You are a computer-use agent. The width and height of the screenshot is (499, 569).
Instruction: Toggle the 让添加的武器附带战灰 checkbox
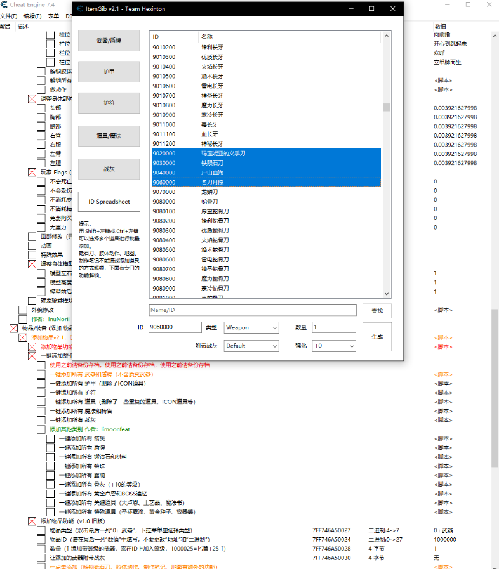tap(41, 558)
